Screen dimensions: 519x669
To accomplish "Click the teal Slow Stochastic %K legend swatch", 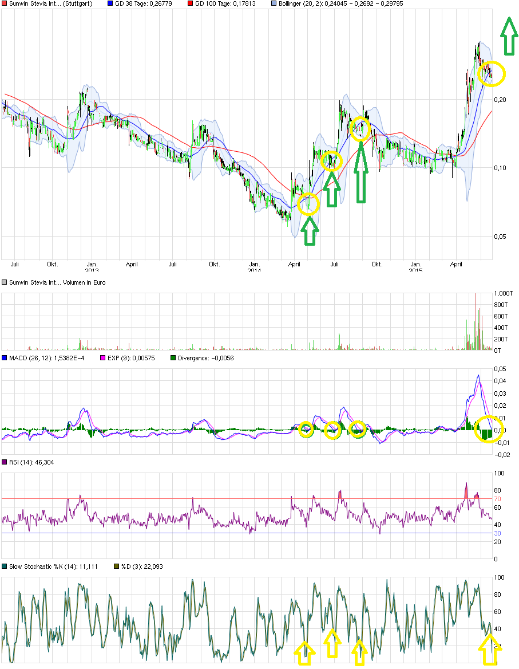I will [4, 566].
